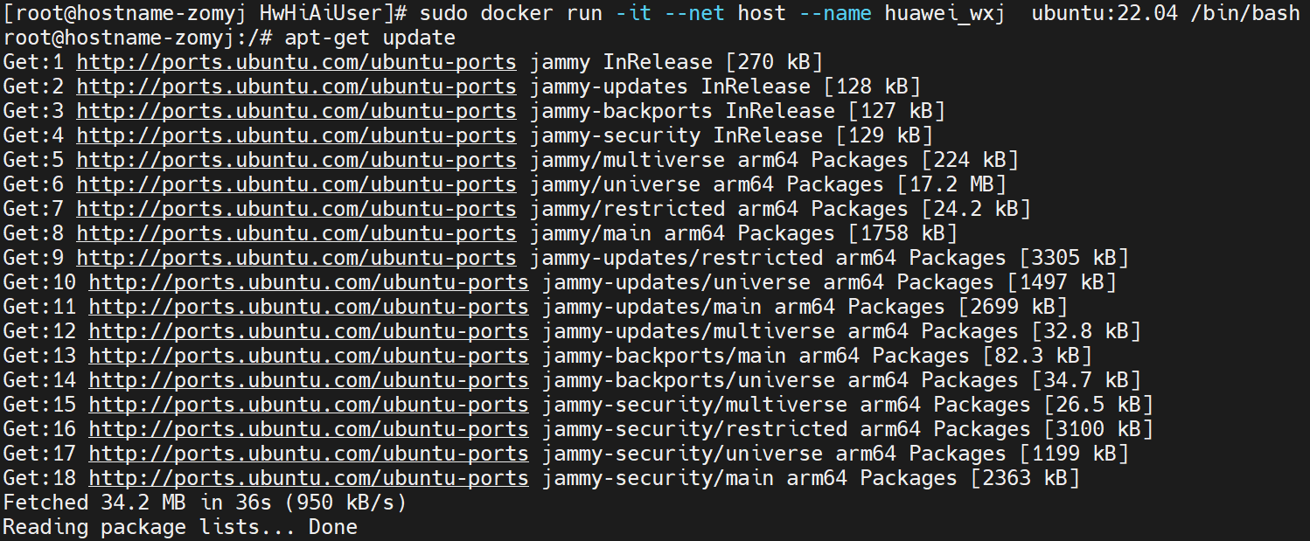Open the ports.ubuntu.com link on Get:16 line

(x=309, y=429)
